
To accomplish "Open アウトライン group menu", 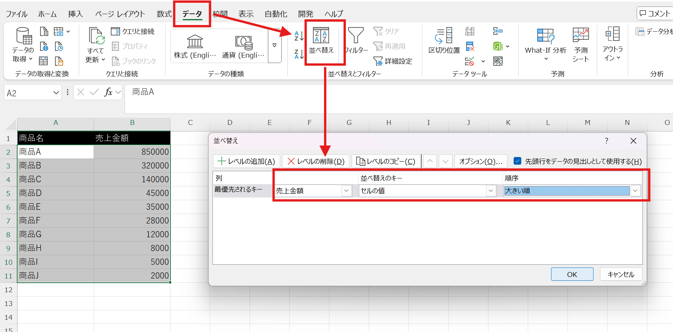I will coord(613,44).
